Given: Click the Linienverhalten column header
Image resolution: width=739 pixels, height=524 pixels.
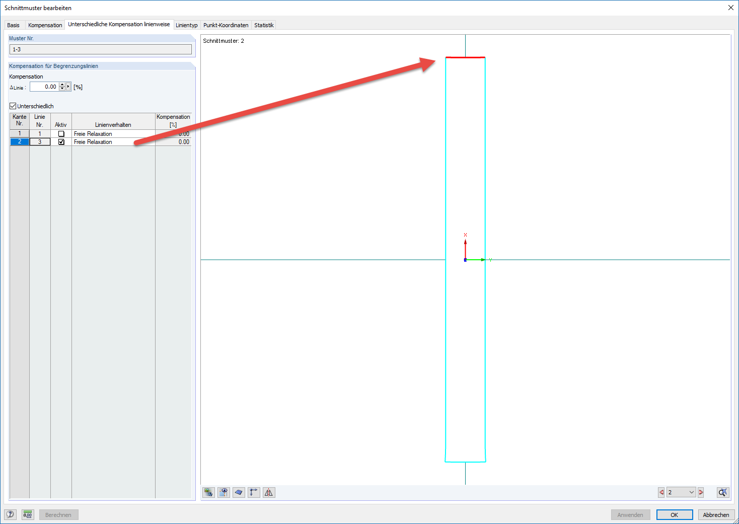Looking at the screenshot, I should coord(113,121).
